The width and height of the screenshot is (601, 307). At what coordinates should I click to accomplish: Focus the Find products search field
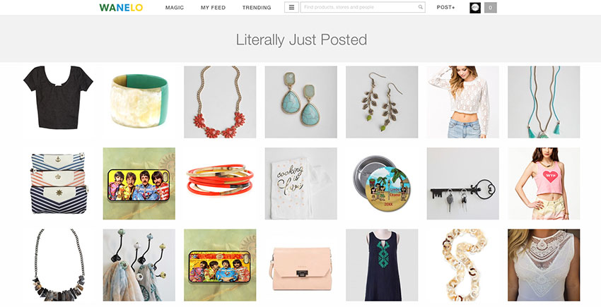click(x=363, y=7)
